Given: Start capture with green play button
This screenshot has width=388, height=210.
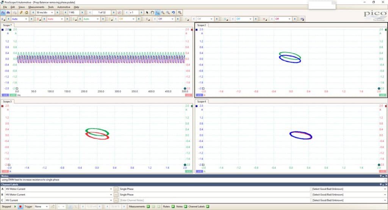Looking at the screenshot, I should click(x=15, y=207).
